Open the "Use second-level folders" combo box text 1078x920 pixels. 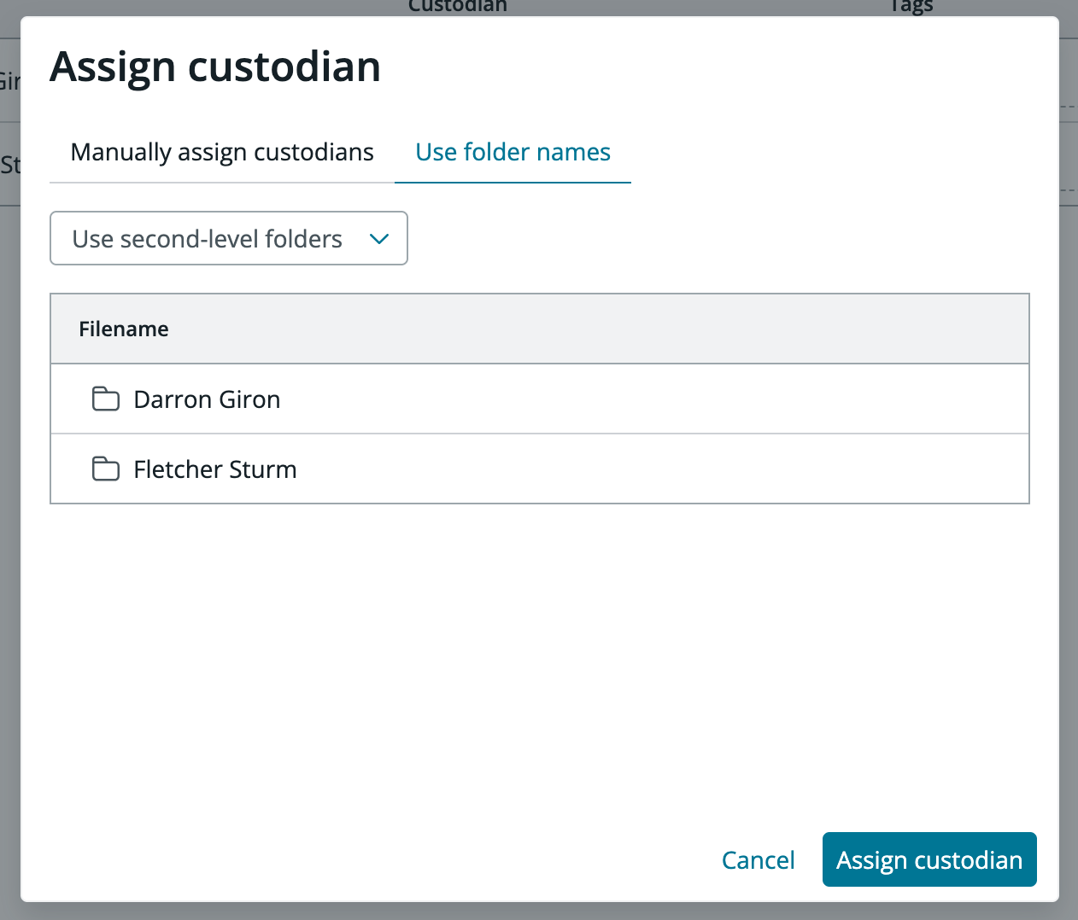point(207,239)
